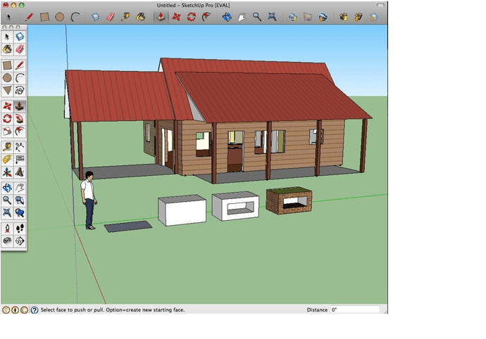Click Zoom Extents in the top toolbar
This screenshot has height=339, width=486.
tap(272, 17)
